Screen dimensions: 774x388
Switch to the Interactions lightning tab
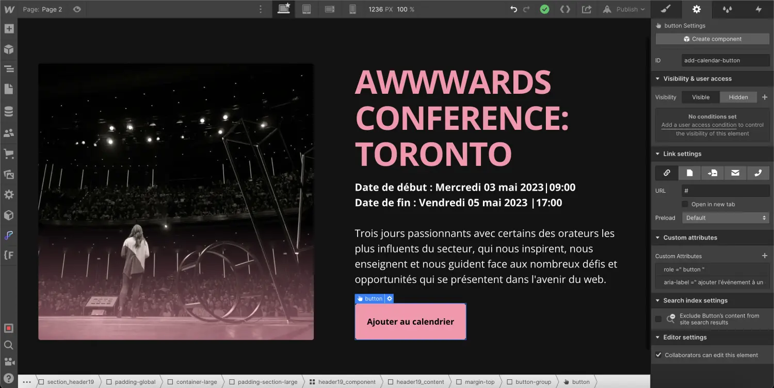coord(759,9)
